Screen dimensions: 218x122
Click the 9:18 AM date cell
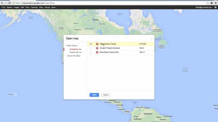pos(142,44)
